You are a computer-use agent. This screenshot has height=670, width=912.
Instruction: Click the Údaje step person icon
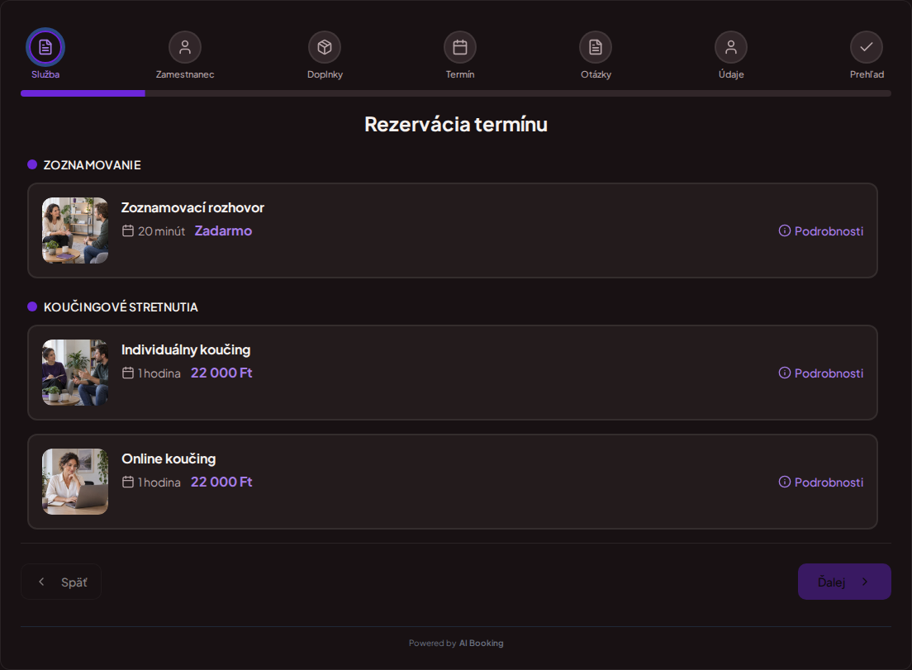tap(731, 47)
